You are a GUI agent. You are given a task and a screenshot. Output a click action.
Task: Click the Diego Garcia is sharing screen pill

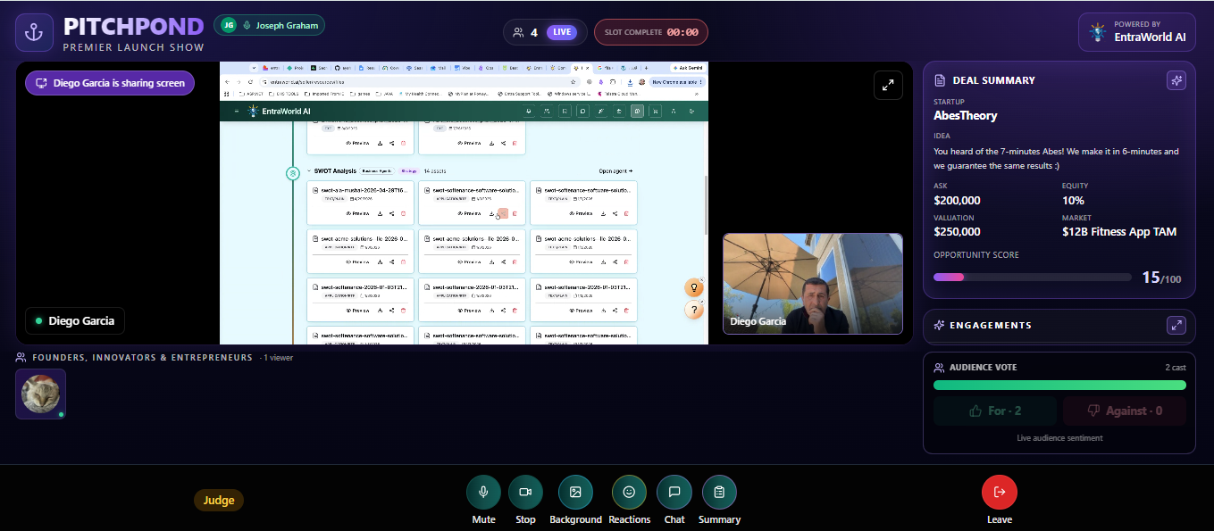[x=110, y=83]
